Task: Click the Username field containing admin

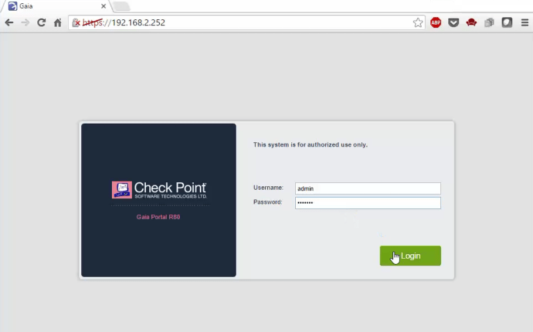Action: click(x=368, y=188)
